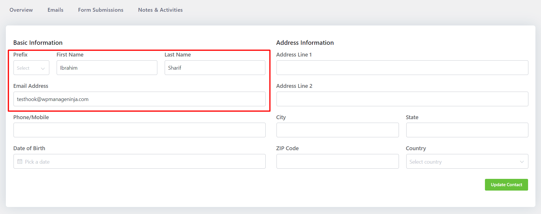Open the calendar icon in Date of Birth
Viewport: 541px width, 214px height.
point(20,161)
